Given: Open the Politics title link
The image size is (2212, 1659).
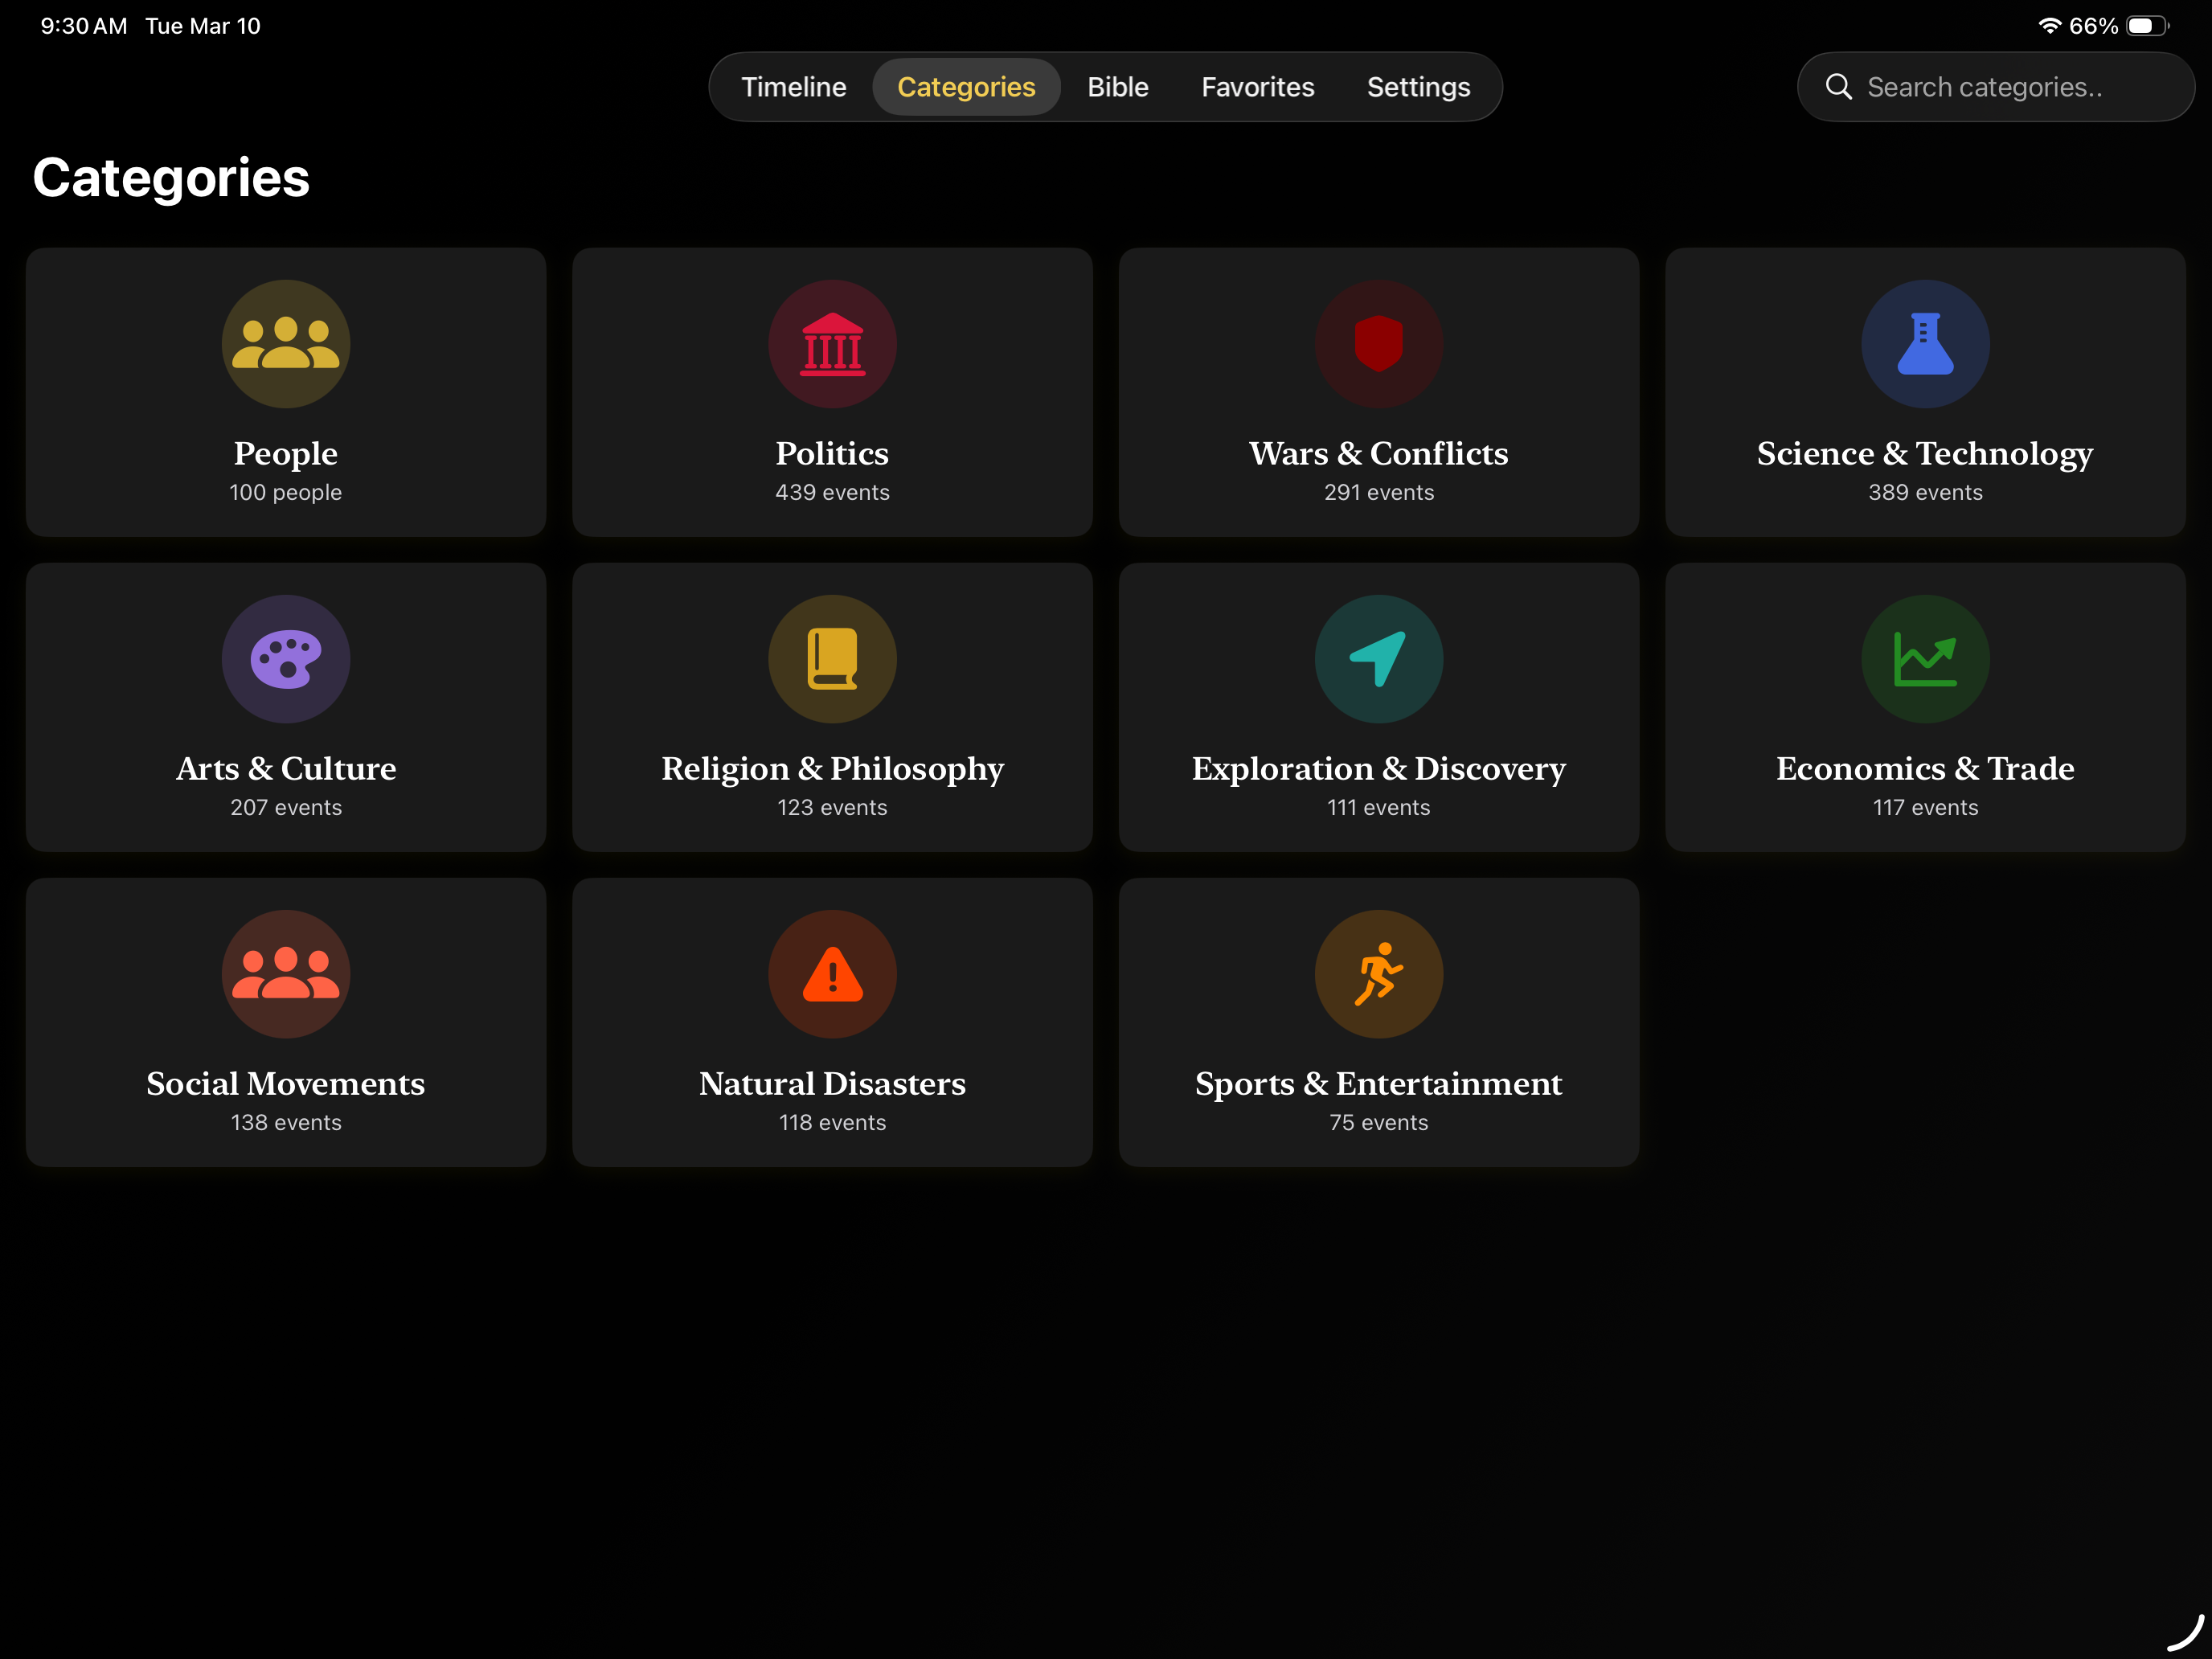Looking at the screenshot, I should pos(832,453).
